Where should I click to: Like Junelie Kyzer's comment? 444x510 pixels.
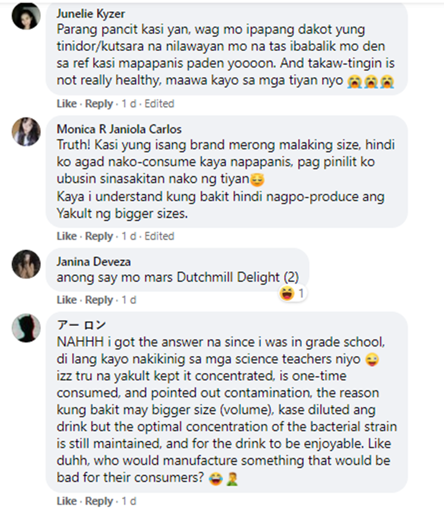66,104
